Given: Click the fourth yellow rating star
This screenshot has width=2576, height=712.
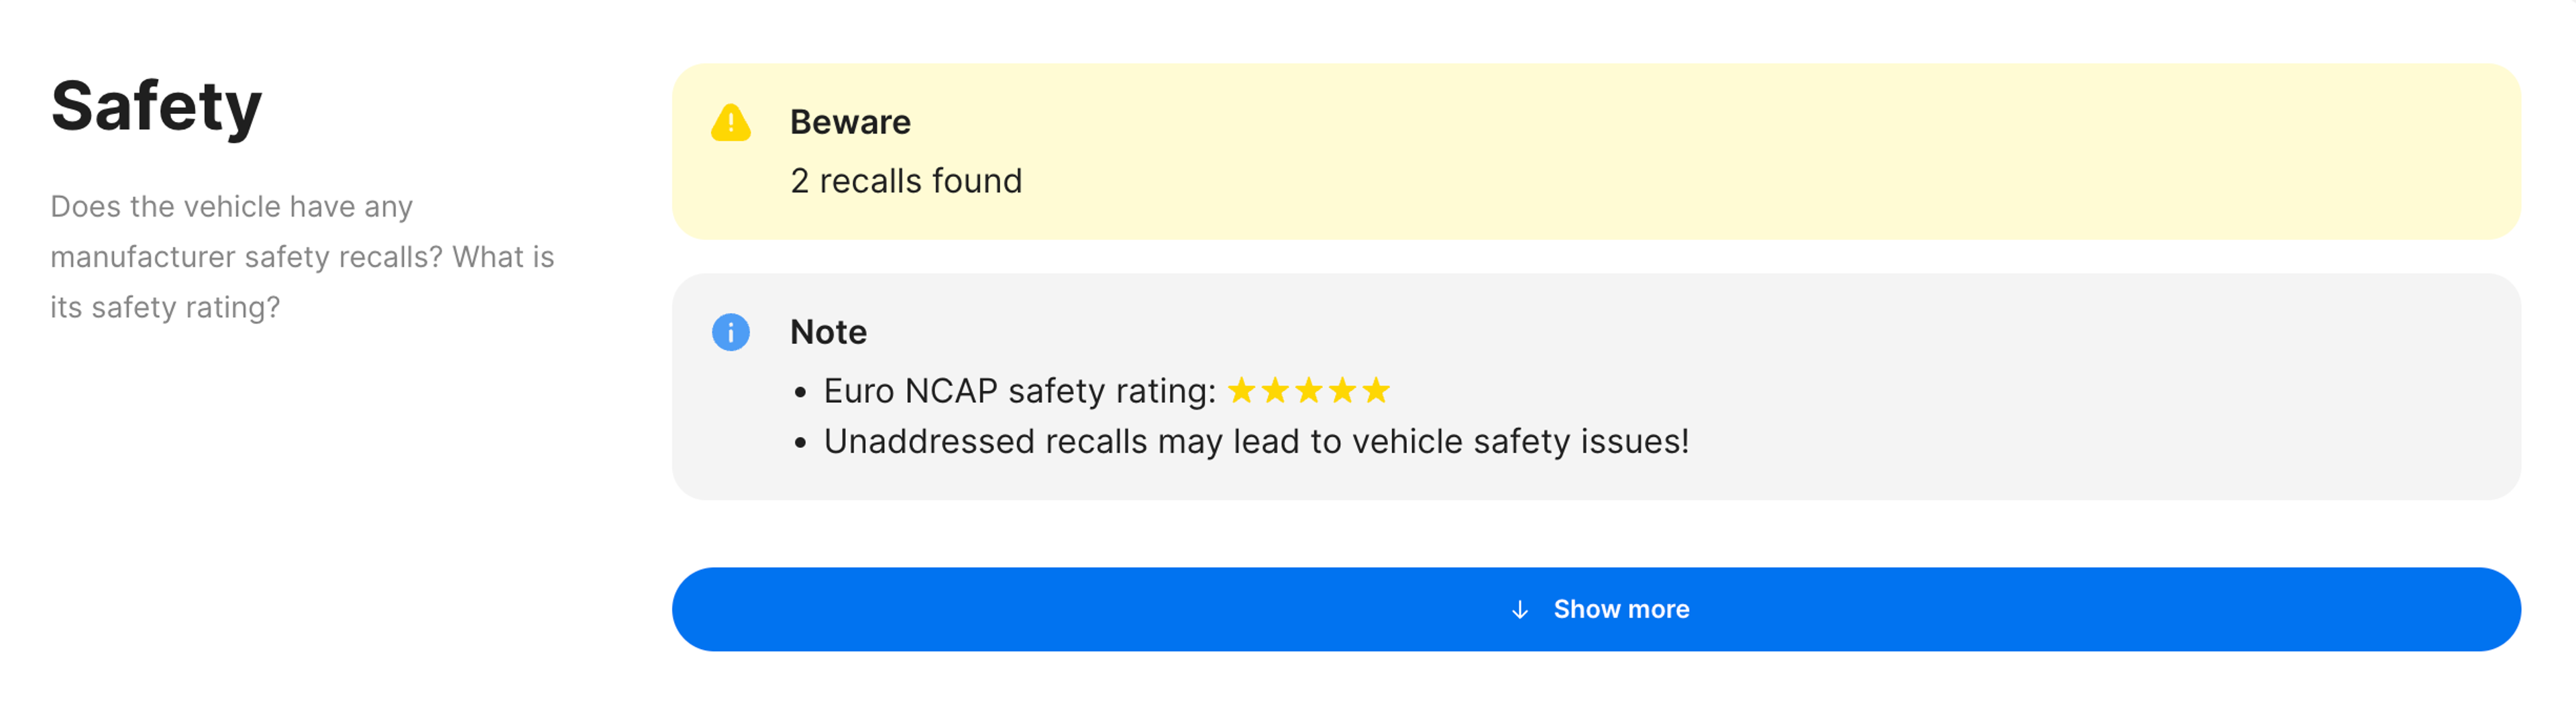Looking at the screenshot, I should click(1342, 390).
